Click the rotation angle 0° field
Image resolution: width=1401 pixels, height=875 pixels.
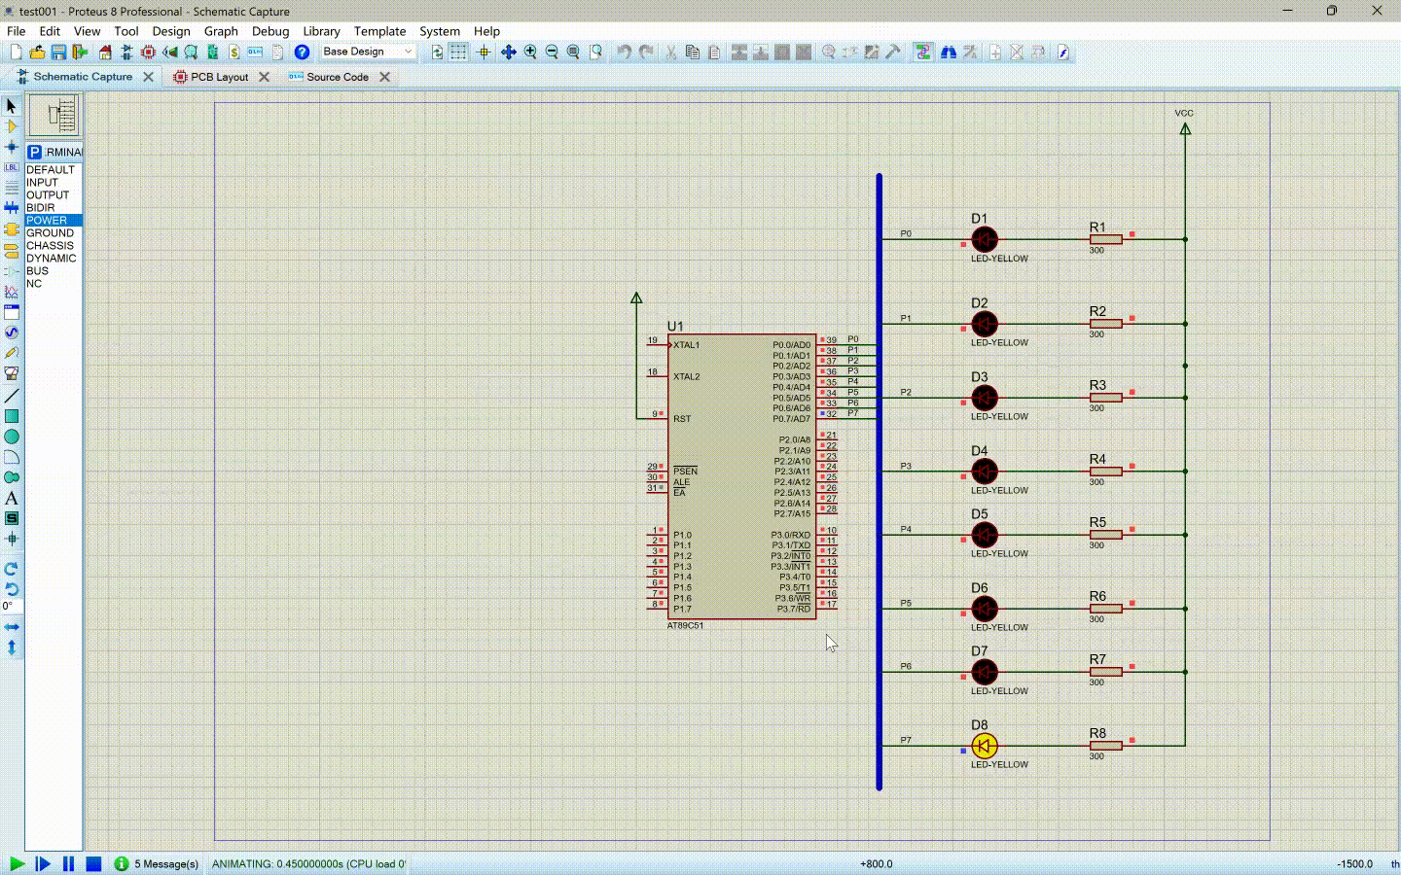11,606
